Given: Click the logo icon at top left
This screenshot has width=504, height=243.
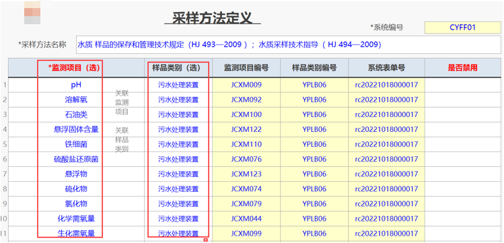Looking at the screenshot, I should point(32,12).
